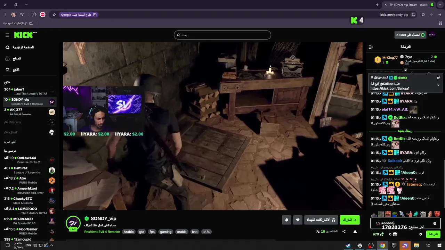Click the Resident Evil 4 Remake category link
Viewport: 445px width, 250px height.
102,232
